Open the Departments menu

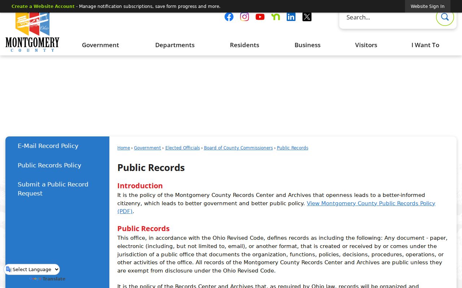(175, 45)
